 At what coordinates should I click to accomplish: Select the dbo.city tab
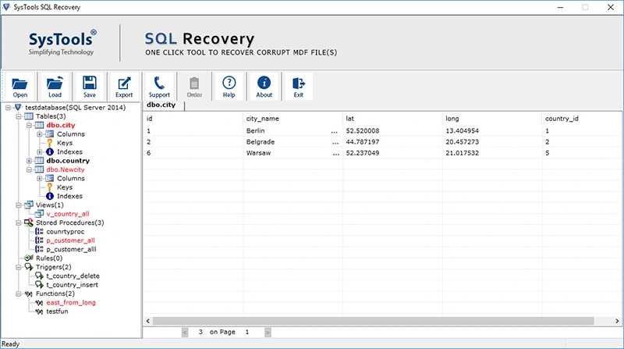(164, 105)
